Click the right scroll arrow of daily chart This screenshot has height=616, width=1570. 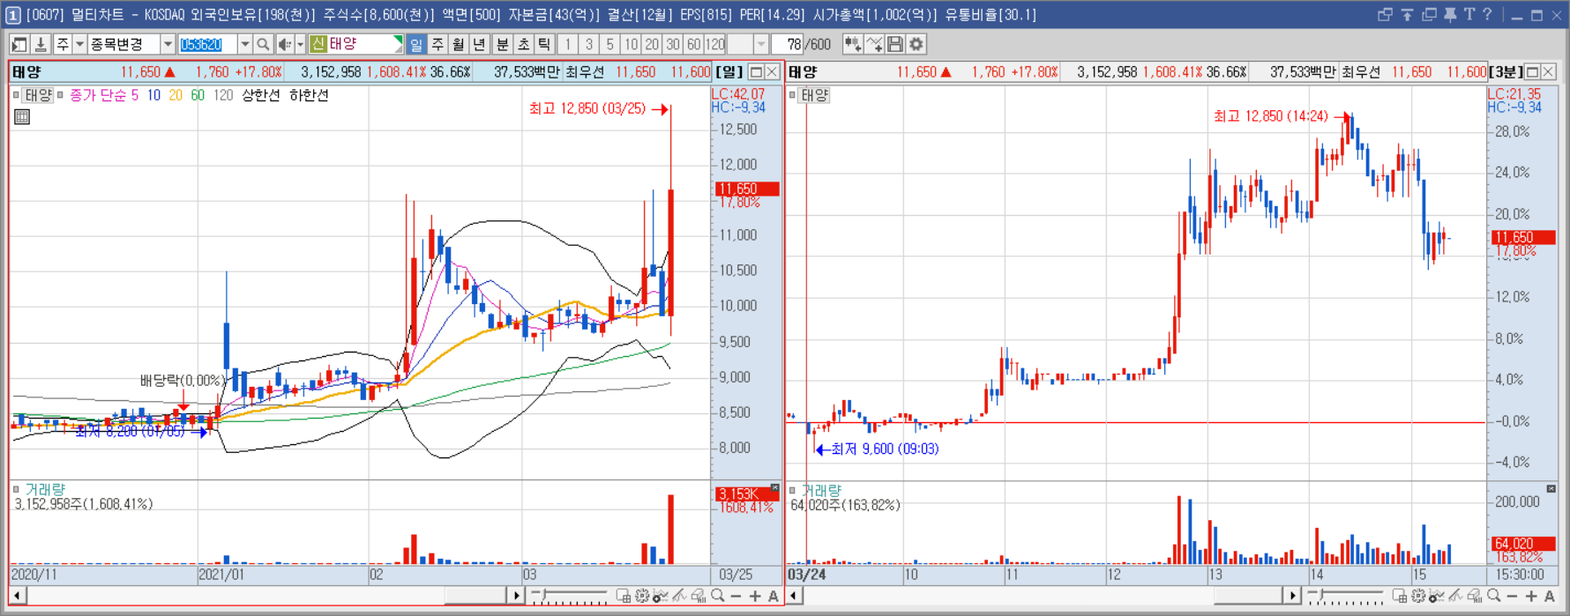(517, 596)
